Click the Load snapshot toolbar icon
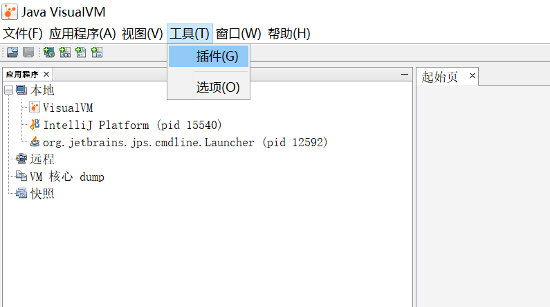This screenshot has height=307, width=550. [x=12, y=52]
